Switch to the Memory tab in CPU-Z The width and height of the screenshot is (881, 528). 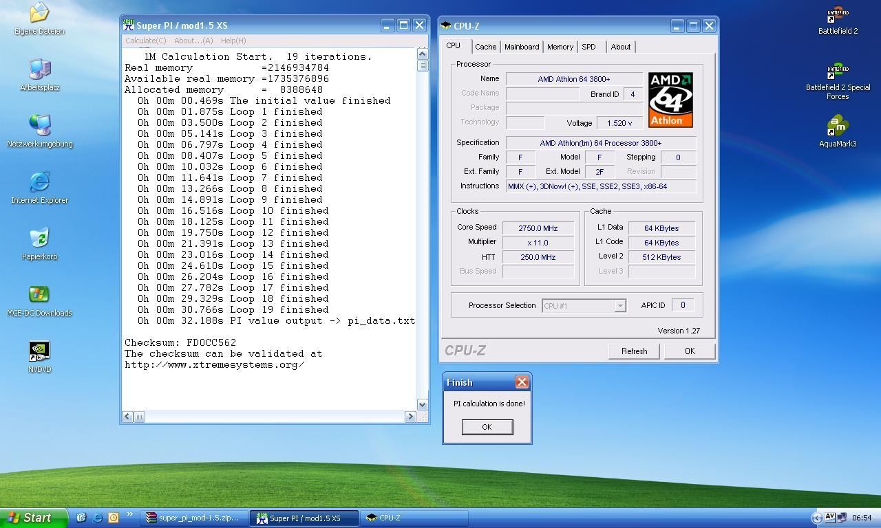point(560,47)
